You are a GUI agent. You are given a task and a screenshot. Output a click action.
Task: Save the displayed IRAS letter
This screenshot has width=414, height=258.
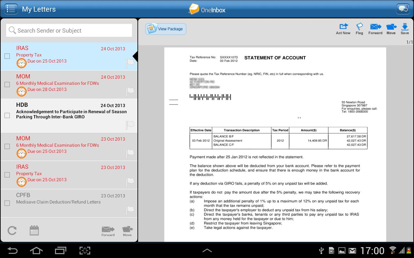pos(405,29)
